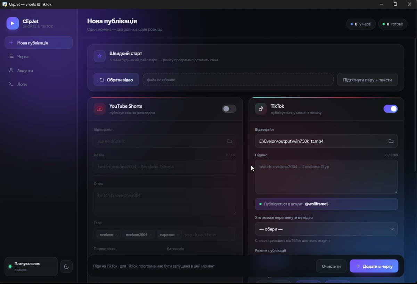The width and height of the screenshot is (417, 284).
Task: Click Список приходить від TikTok hint text
Action: click(293, 240)
